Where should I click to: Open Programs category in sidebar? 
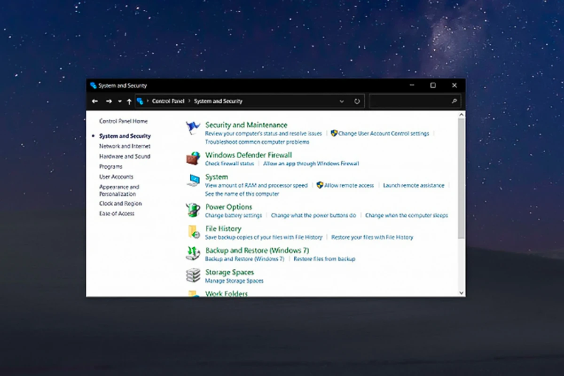pyautogui.click(x=110, y=167)
